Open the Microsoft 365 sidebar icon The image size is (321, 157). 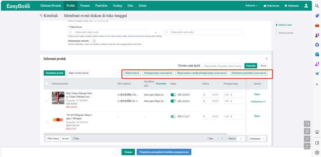coord(317,45)
